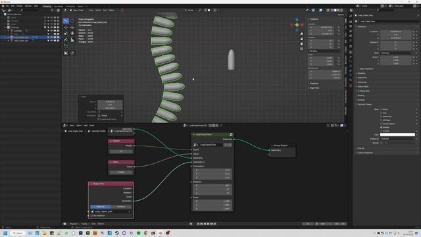421x237 pixels.
Task: Expand Custom Properties panel
Action: (364, 153)
